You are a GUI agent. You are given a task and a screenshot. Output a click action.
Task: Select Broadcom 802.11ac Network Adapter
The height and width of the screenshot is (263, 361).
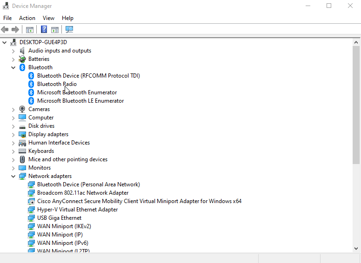[83, 193]
